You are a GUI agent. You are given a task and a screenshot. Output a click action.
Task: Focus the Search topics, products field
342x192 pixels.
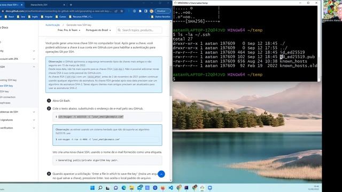139,30
